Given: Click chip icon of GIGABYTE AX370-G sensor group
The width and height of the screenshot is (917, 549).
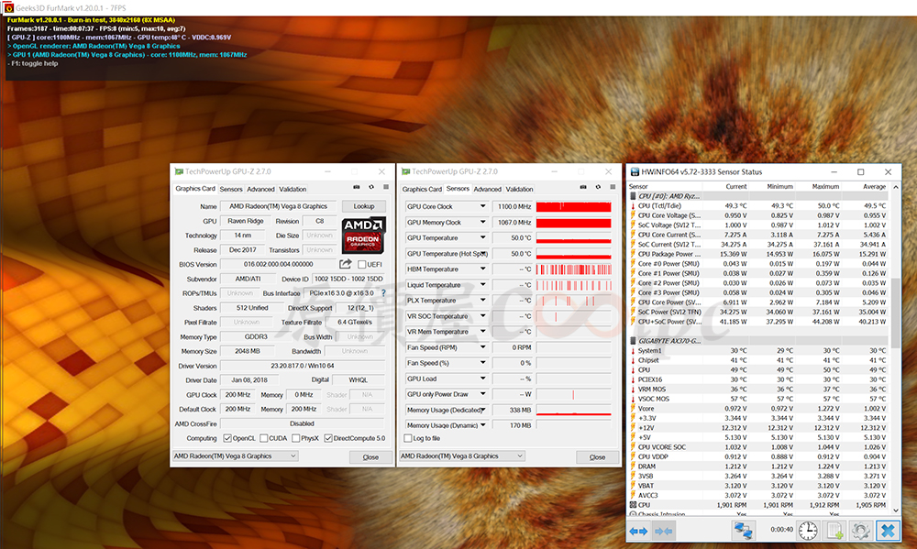Looking at the screenshot, I should pos(633,341).
